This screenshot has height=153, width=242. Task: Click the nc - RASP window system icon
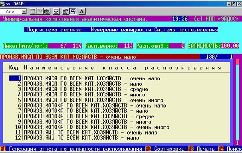(x=2, y=4)
